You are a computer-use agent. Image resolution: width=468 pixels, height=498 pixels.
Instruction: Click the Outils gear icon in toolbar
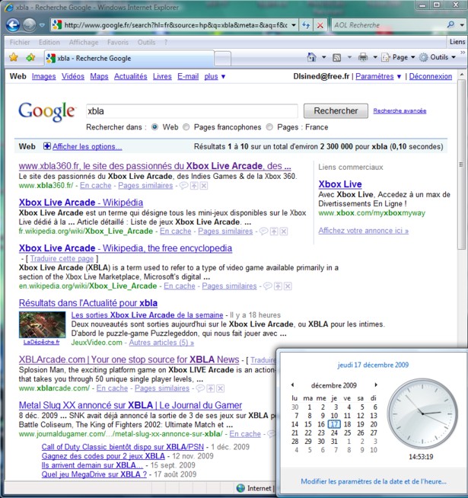point(423,57)
